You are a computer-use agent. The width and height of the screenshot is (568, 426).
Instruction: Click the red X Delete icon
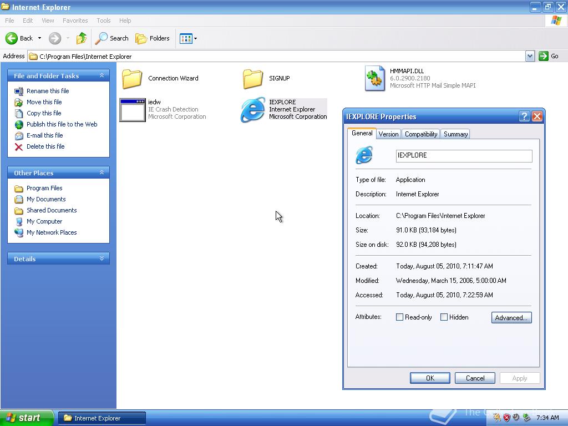pyautogui.click(x=19, y=146)
